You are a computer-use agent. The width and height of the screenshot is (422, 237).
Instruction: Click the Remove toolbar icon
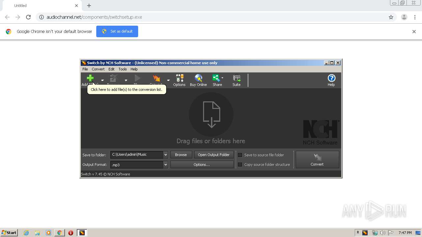113,78
